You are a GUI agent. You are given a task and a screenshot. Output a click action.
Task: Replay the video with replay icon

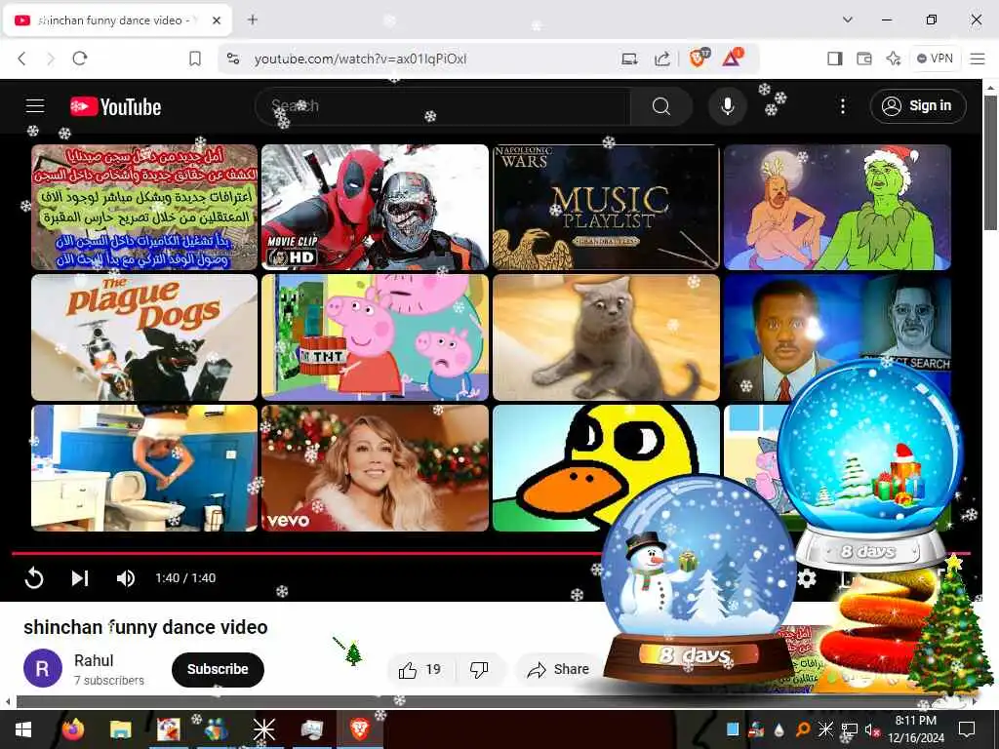click(34, 578)
